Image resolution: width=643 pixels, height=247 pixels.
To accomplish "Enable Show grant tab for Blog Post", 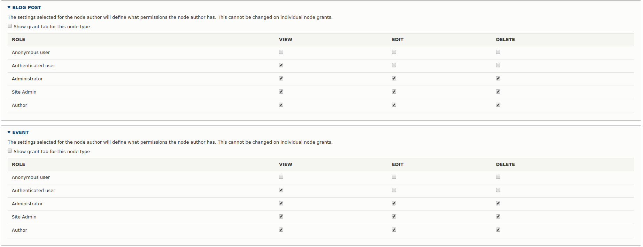I will click(10, 26).
